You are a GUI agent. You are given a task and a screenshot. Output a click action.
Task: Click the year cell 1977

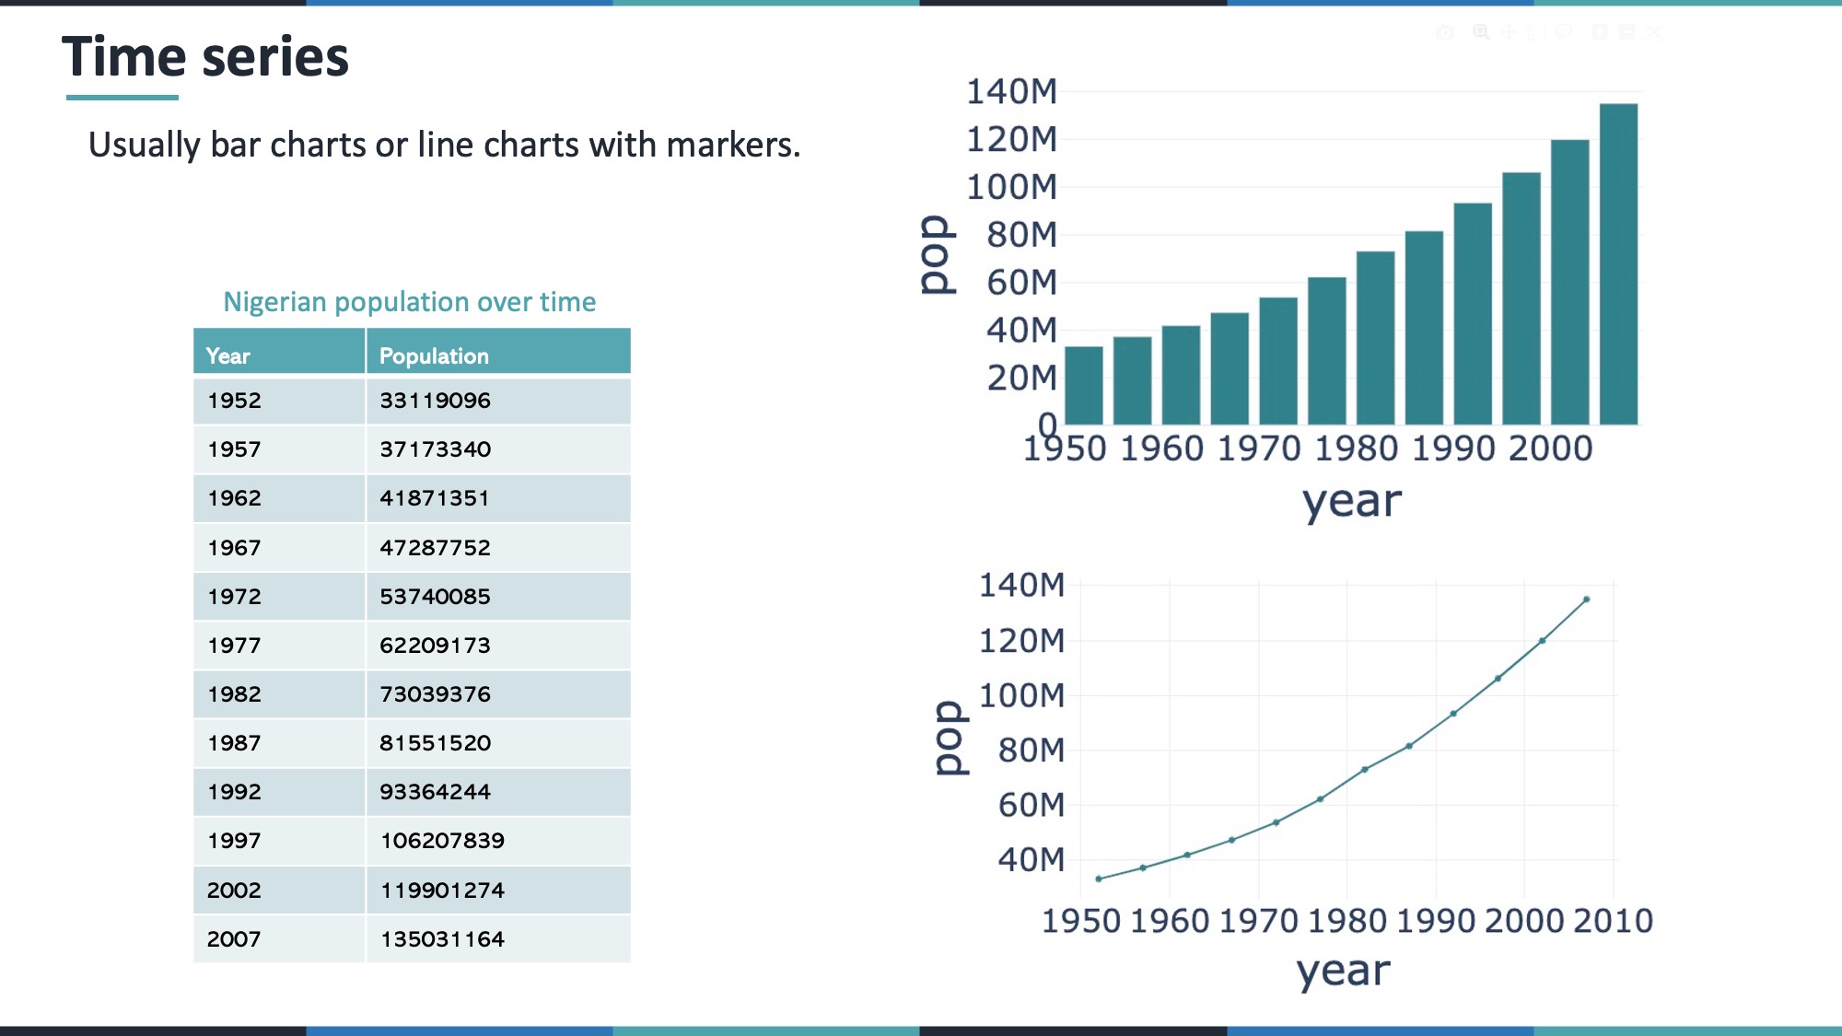coord(235,646)
